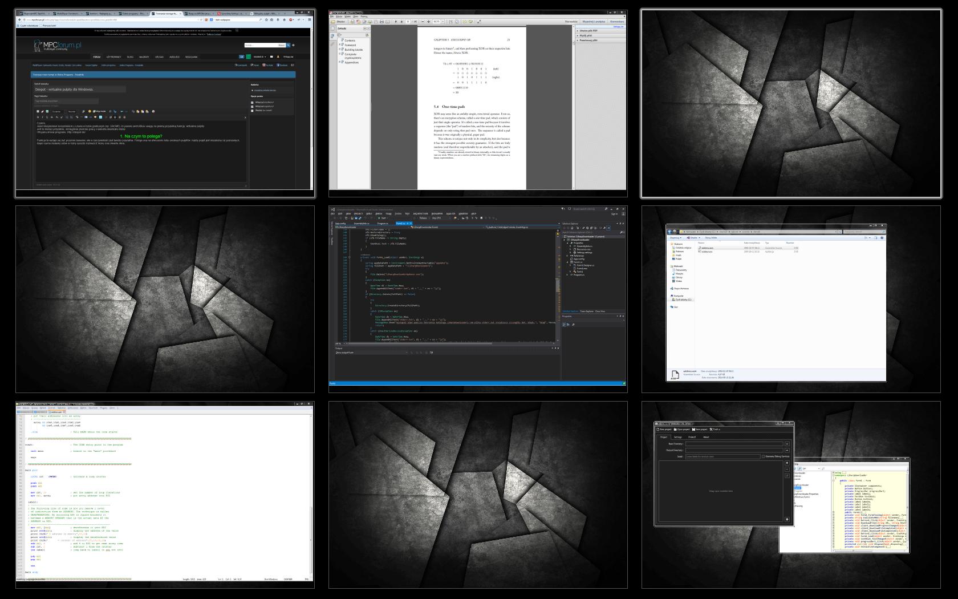Click Sign in in Visual Studio
The width and height of the screenshot is (958, 599).
pyautogui.click(x=614, y=214)
